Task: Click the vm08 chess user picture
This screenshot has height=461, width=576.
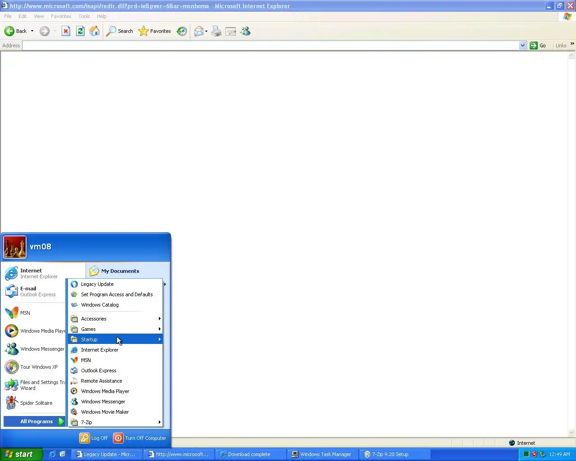Action: [15, 247]
